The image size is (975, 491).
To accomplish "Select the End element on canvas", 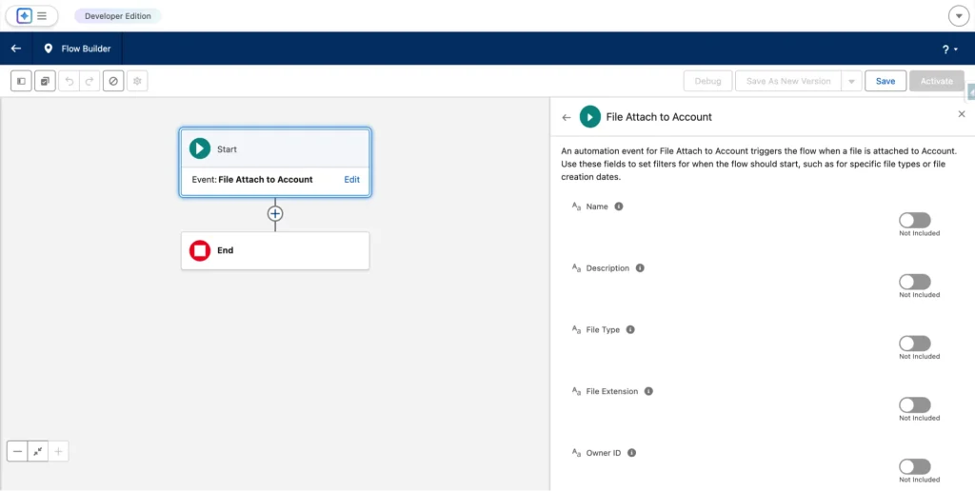I will (274, 250).
